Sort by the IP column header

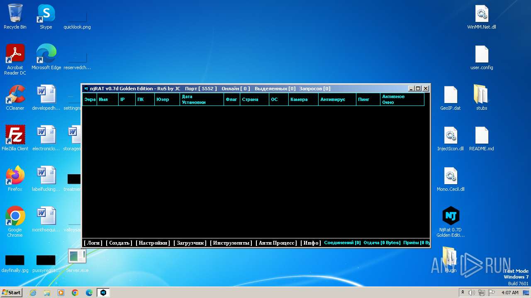(x=127, y=99)
